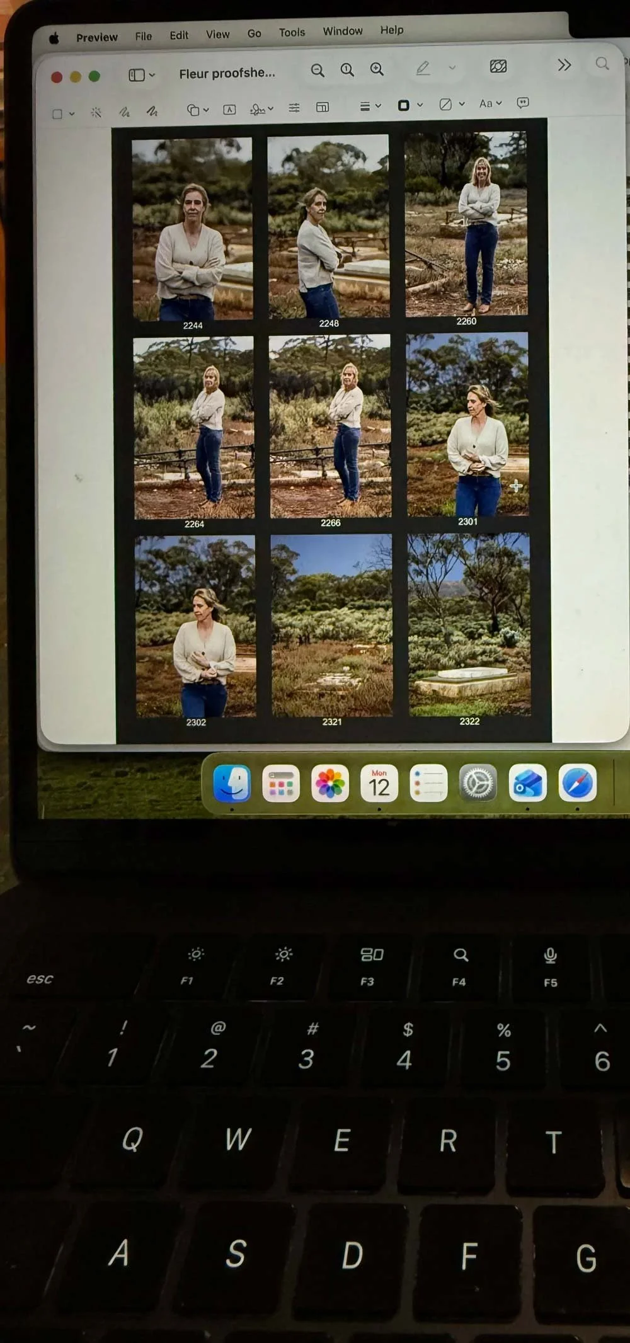Open the Edit menu
Viewport: 630px width, 1343px height.
coord(179,35)
